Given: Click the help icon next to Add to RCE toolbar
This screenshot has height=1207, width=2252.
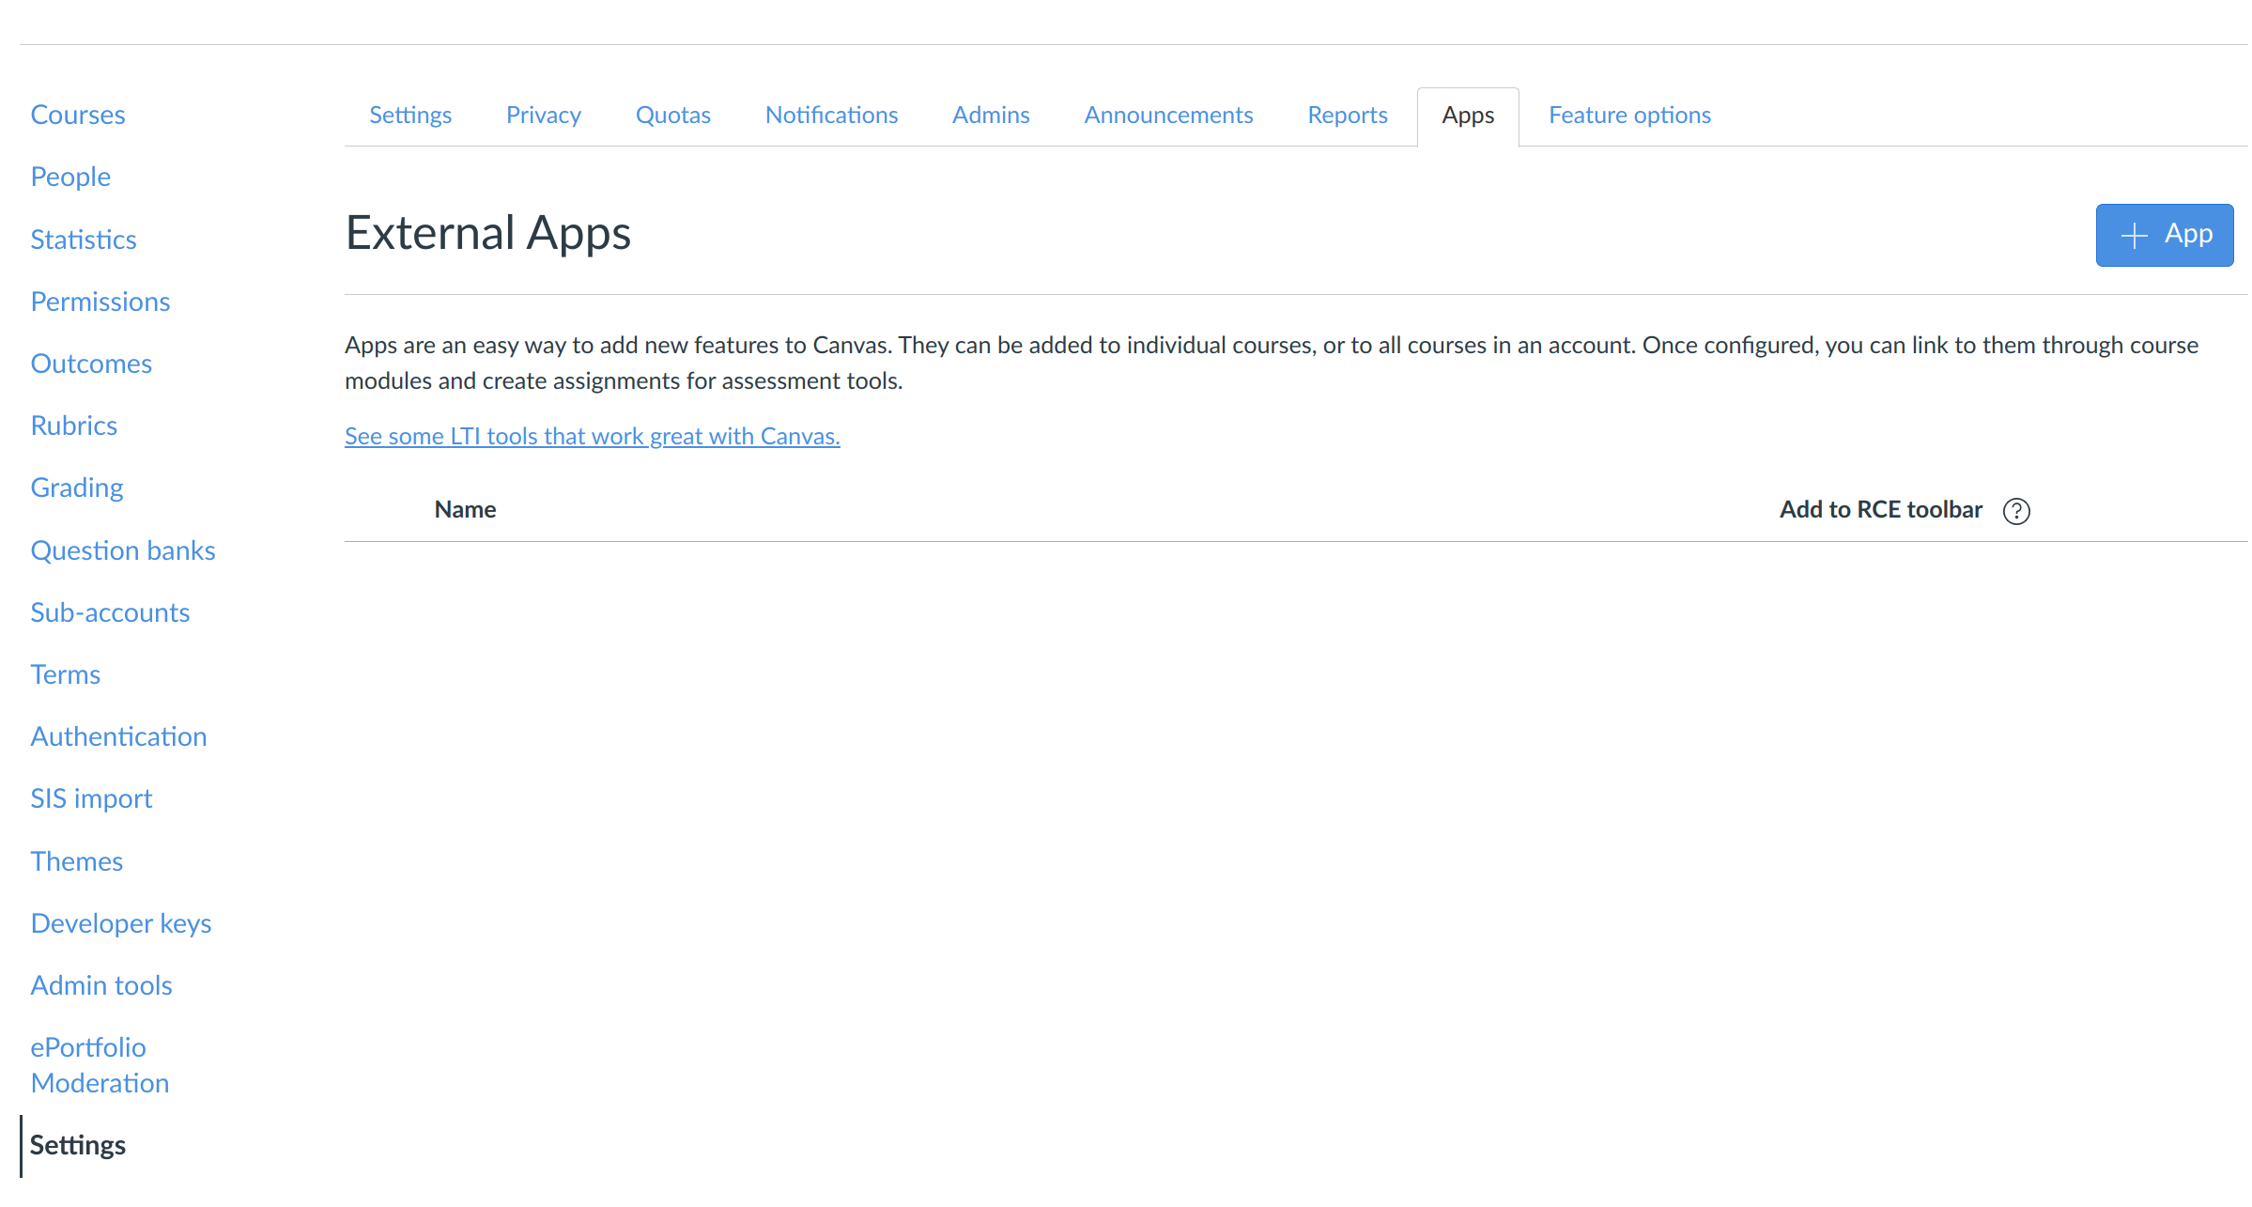Looking at the screenshot, I should 2015,510.
